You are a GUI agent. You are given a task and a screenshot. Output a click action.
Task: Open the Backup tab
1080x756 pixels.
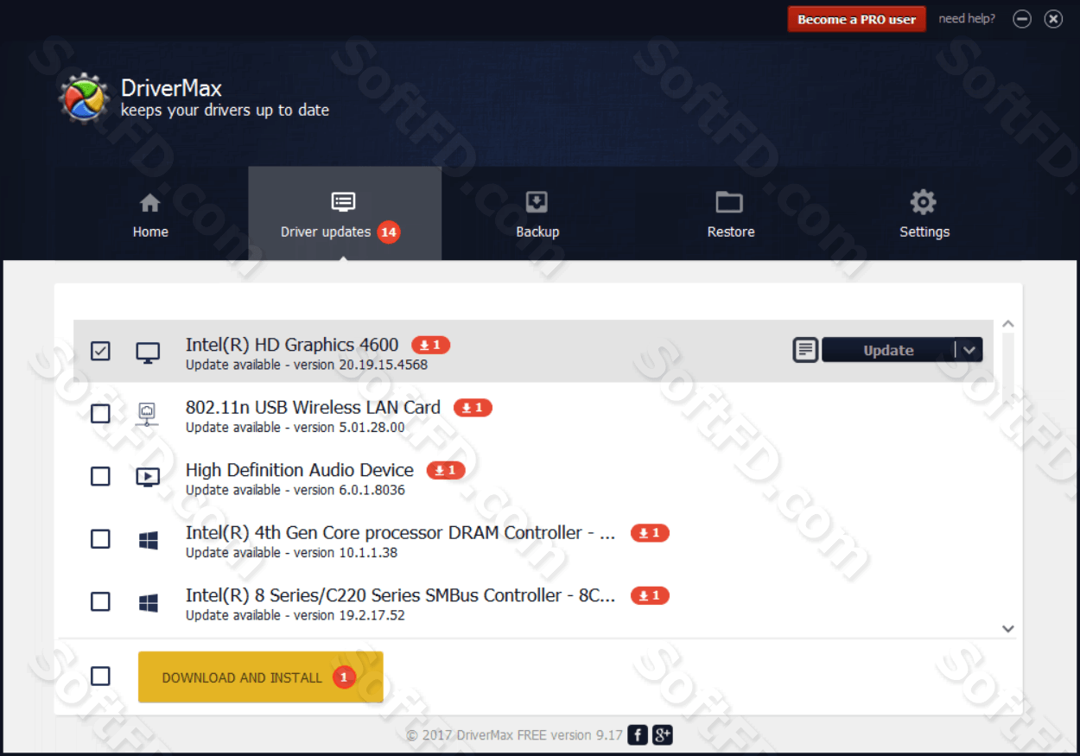tap(537, 213)
